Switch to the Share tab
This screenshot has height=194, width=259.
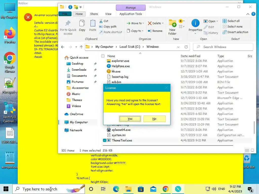[x=94, y=14]
